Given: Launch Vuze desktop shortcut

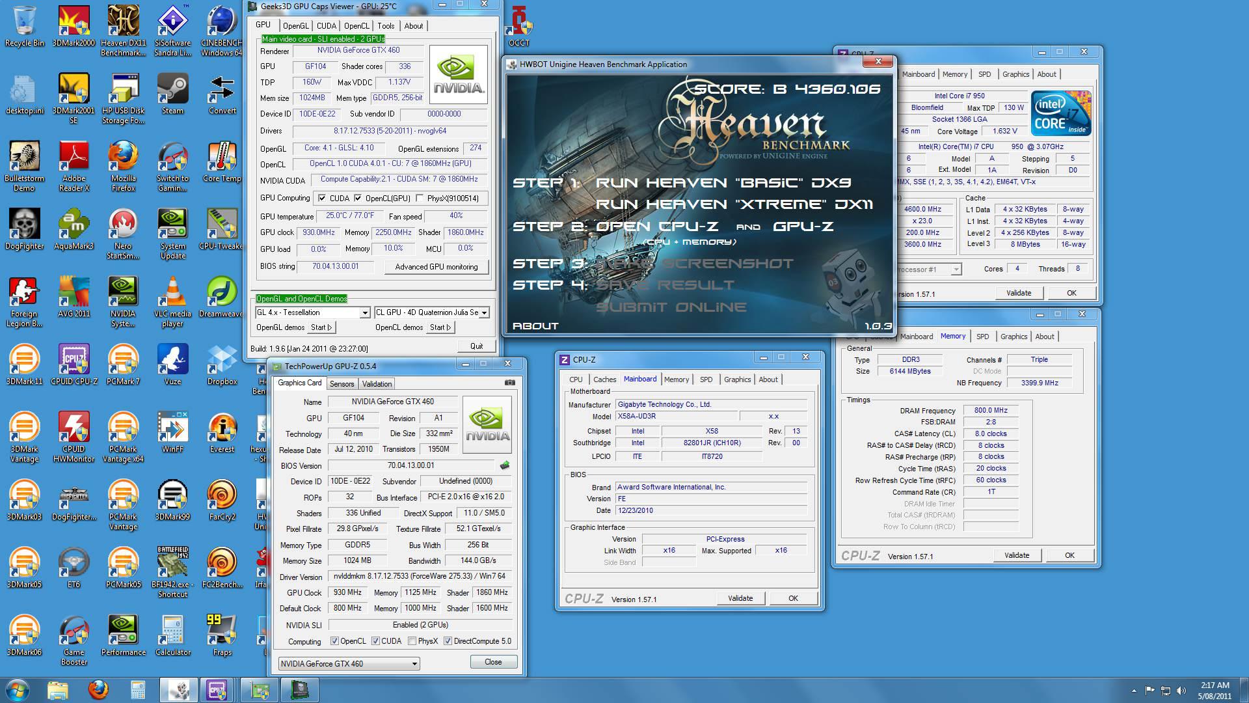Looking at the screenshot, I should 172,365.
